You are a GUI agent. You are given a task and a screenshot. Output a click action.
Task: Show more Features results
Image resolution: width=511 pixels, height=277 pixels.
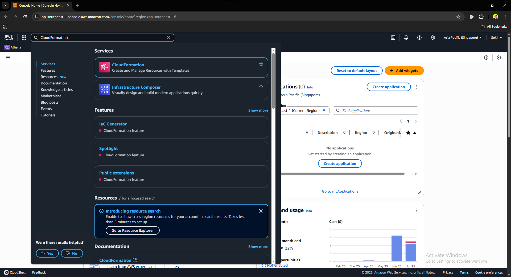(x=258, y=110)
